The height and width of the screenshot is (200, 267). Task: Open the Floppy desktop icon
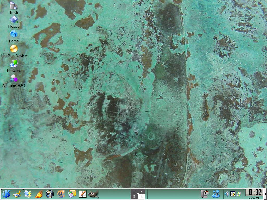pos(14,19)
